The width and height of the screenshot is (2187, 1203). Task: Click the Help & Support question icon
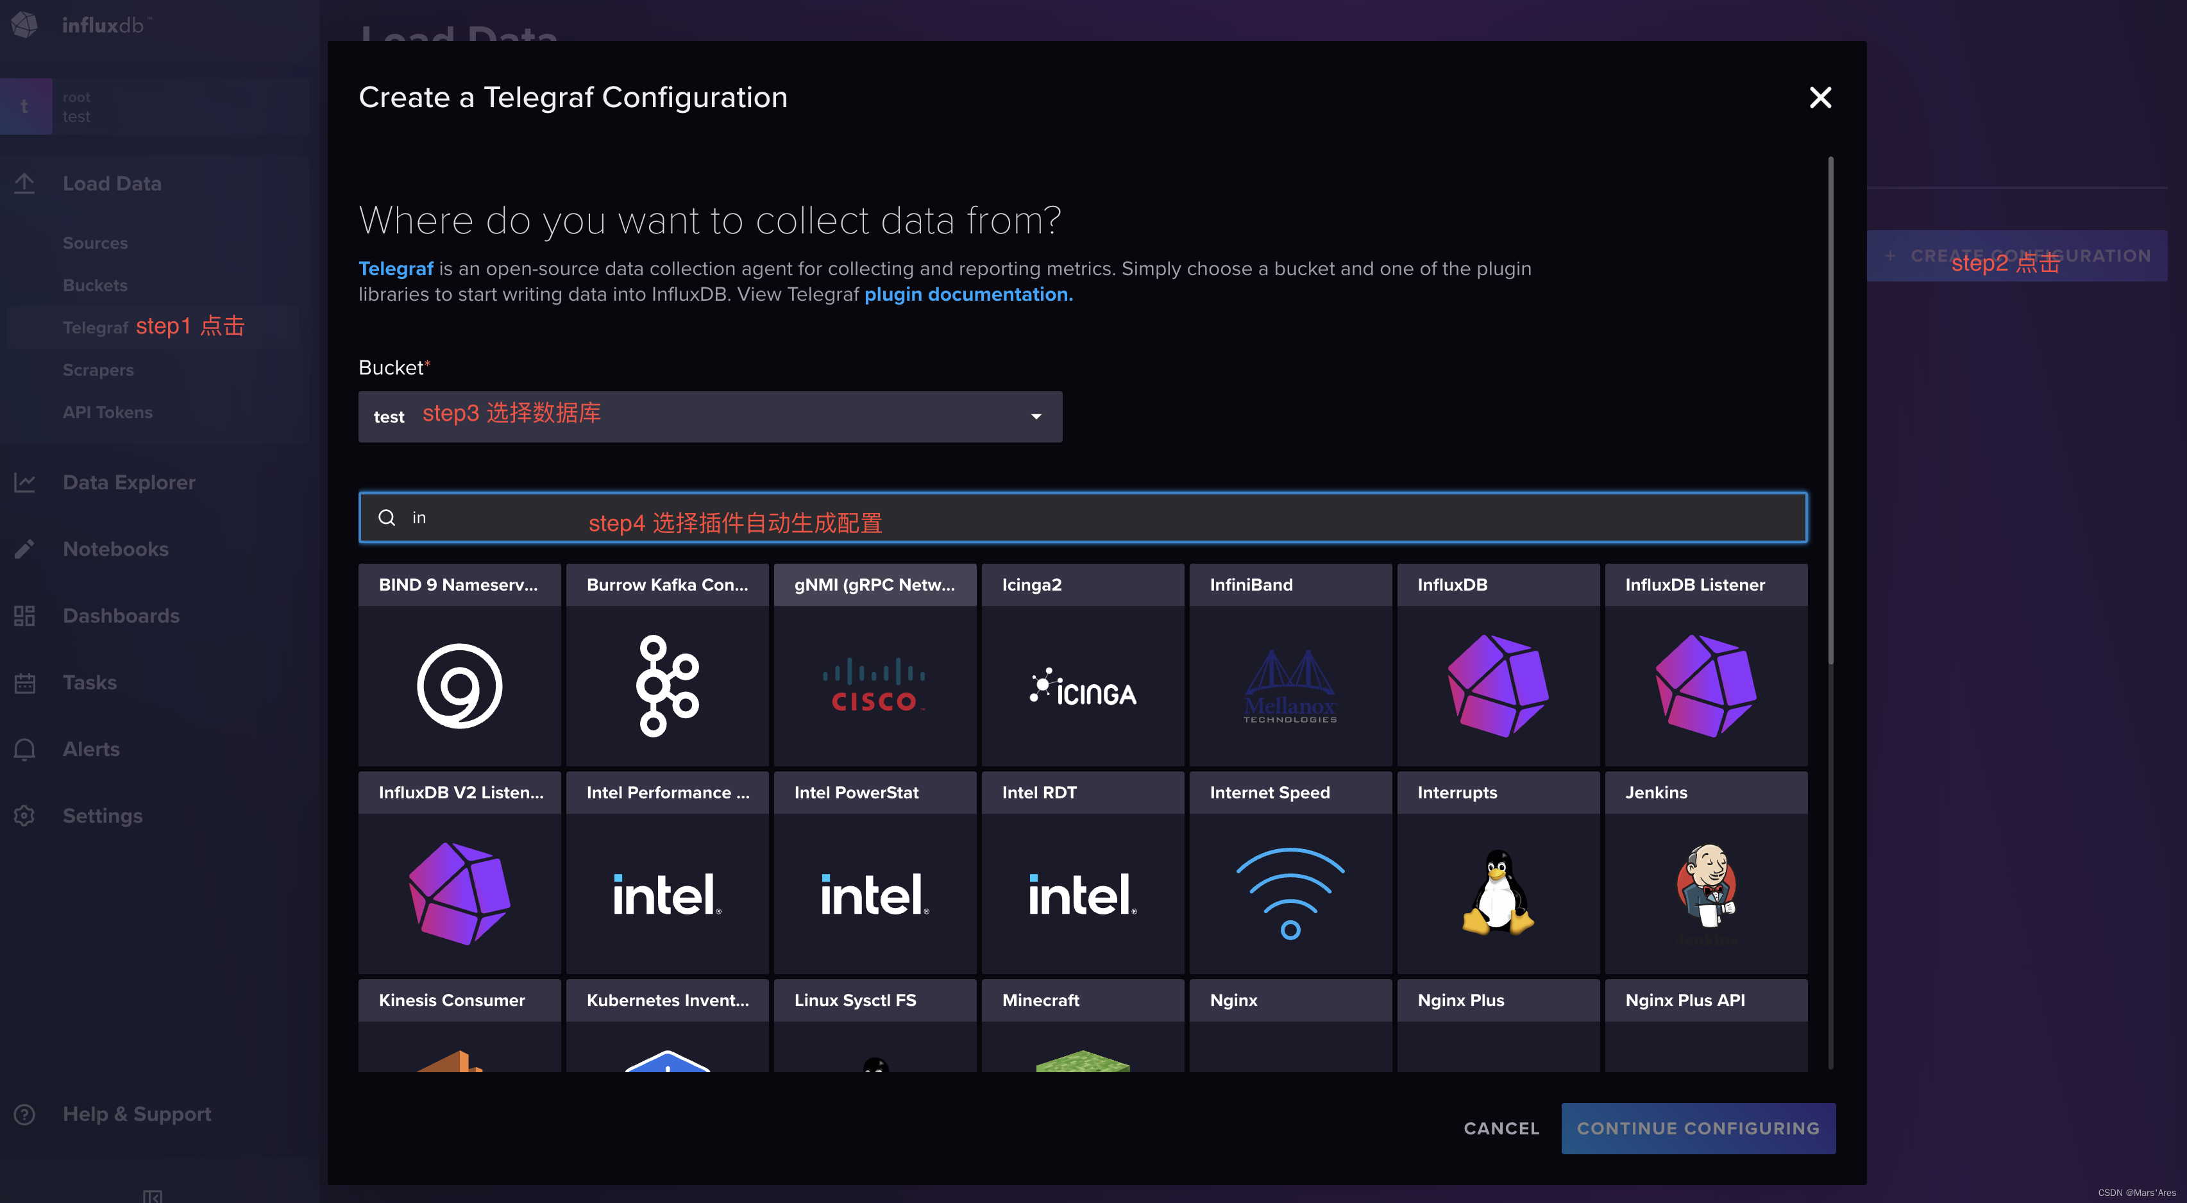(24, 1114)
